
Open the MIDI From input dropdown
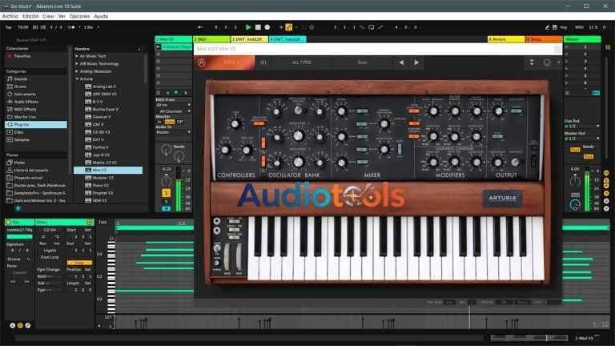click(173, 105)
